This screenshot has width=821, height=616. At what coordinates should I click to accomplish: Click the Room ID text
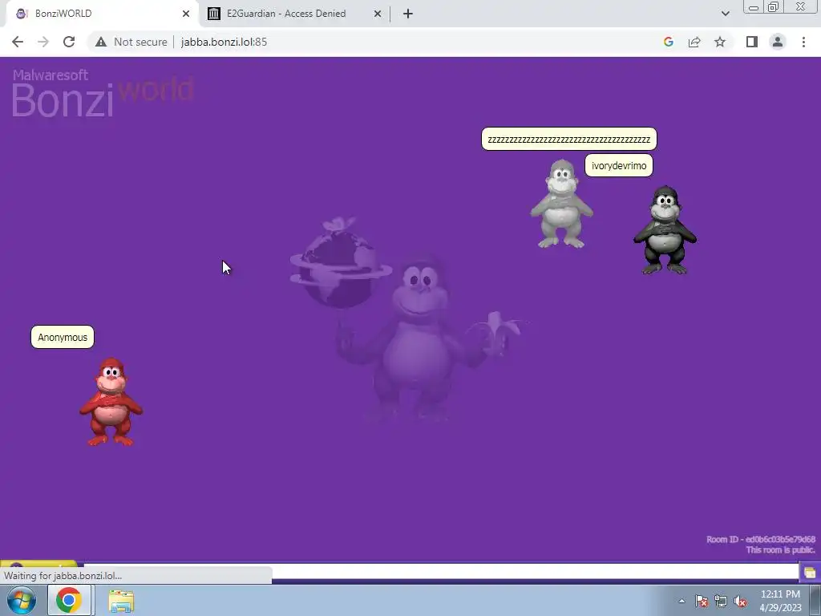pyautogui.click(x=761, y=539)
